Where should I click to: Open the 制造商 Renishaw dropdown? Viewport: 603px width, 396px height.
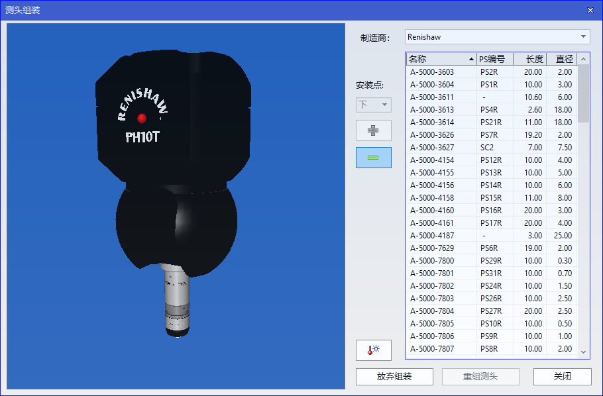point(498,37)
